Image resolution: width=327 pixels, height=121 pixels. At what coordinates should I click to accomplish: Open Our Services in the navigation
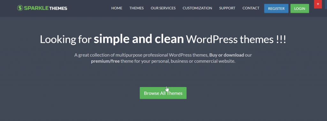163,8
